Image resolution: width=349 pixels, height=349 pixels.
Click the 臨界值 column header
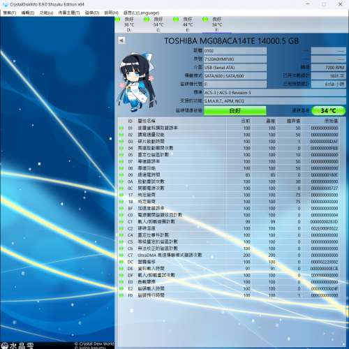coord(293,121)
